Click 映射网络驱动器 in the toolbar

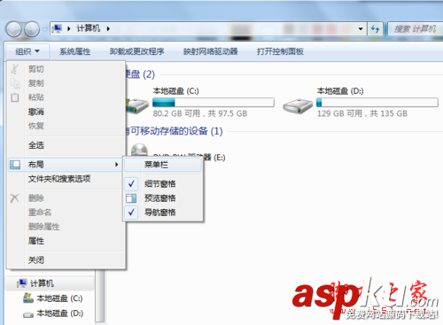pos(210,51)
